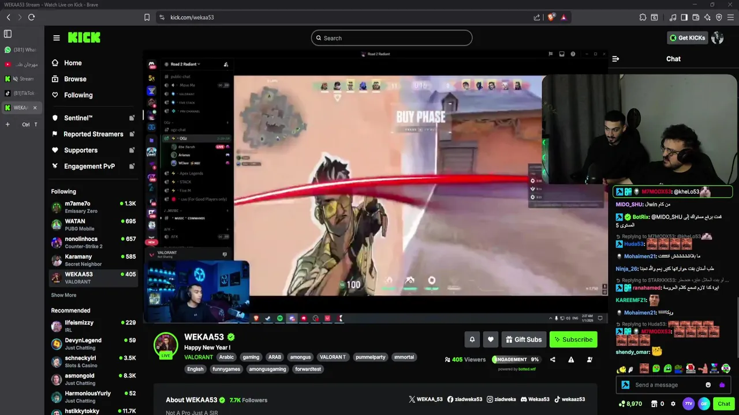Click the Brave Shields icon

click(551, 17)
